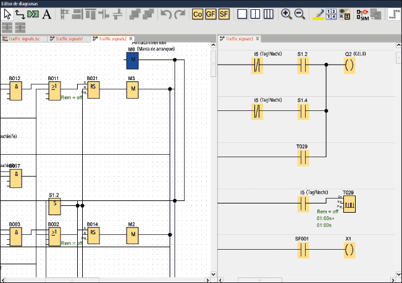The image size is (402, 283).
Task: Click the yellow line highlighter tool
Action: 319,14
